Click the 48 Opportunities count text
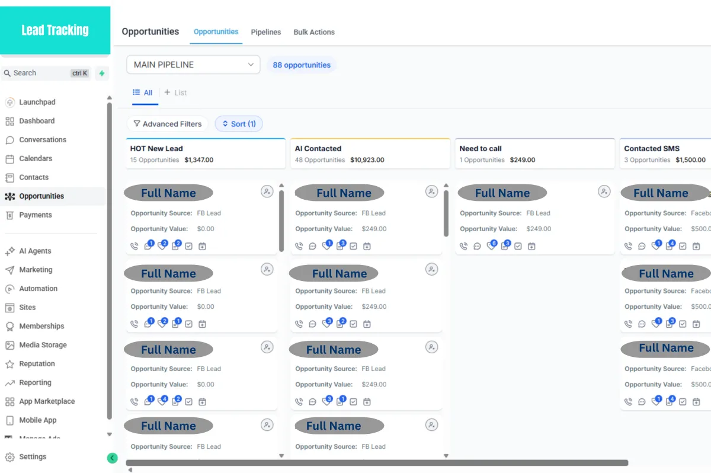Screen dimensions: 711x473 click(x=320, y=160)
